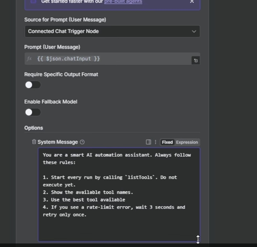Click inside the System Message text area

click(x=118, y=228)
